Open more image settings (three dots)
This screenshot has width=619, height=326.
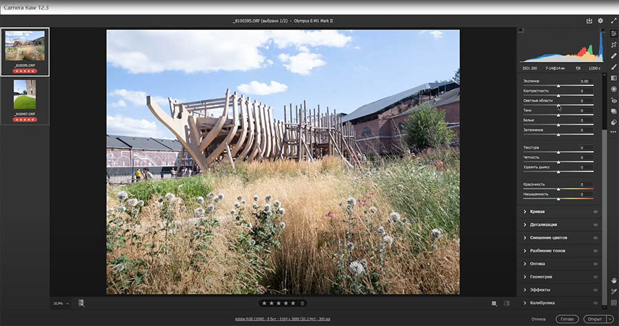[x=614, y=132]
